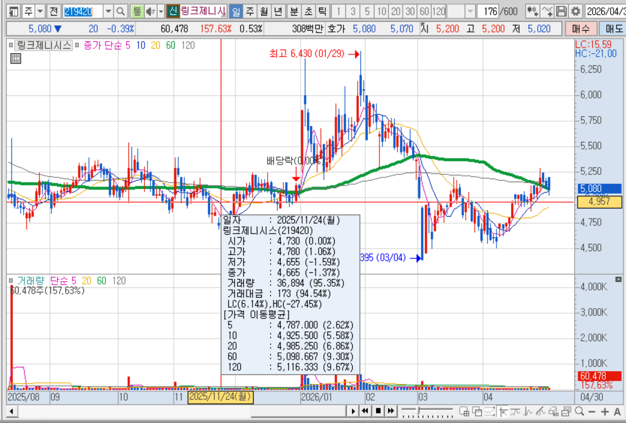Save chart with floppy disk icon

click(x=561, y=11)
